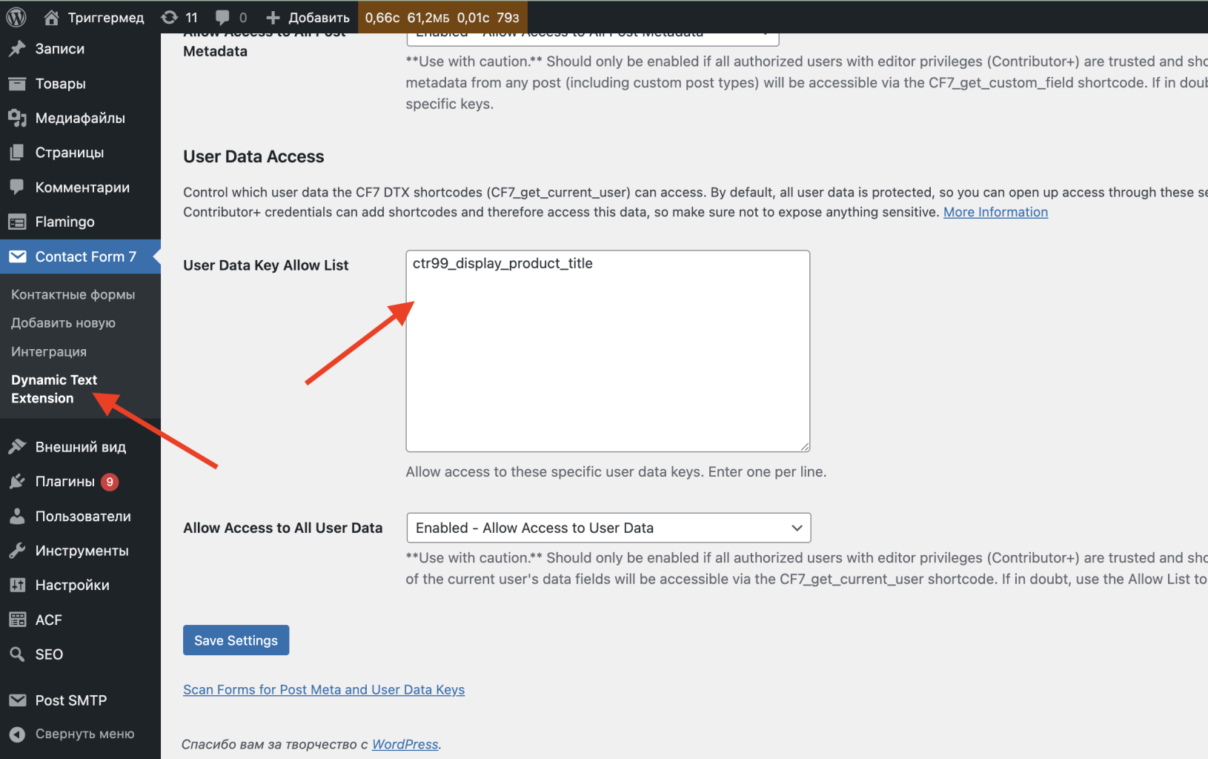Go to Добавить новую submenu
Viewport: 1208px width, 759px height.
pyautogui.click(x=63, y=323)
